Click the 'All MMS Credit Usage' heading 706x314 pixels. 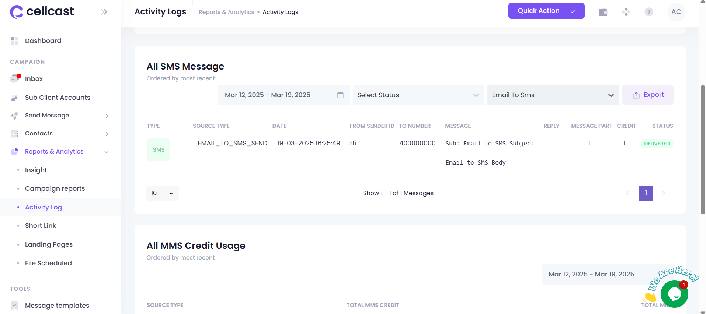(x=196, y=246)
